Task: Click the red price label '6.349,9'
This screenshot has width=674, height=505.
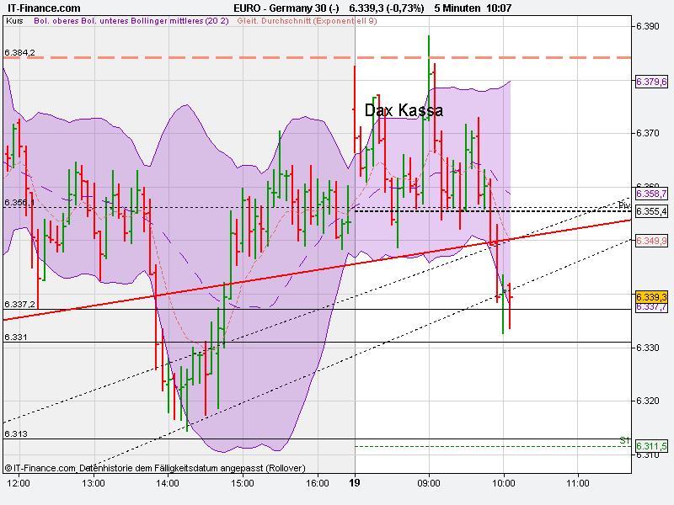Action: pyautogui.click(x=651, y=241)
